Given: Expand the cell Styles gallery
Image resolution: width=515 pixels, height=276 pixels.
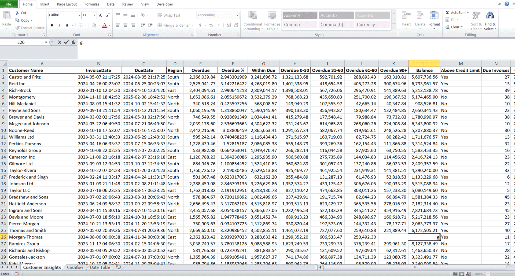Looking at the screenshot, I should coord(394,27).
